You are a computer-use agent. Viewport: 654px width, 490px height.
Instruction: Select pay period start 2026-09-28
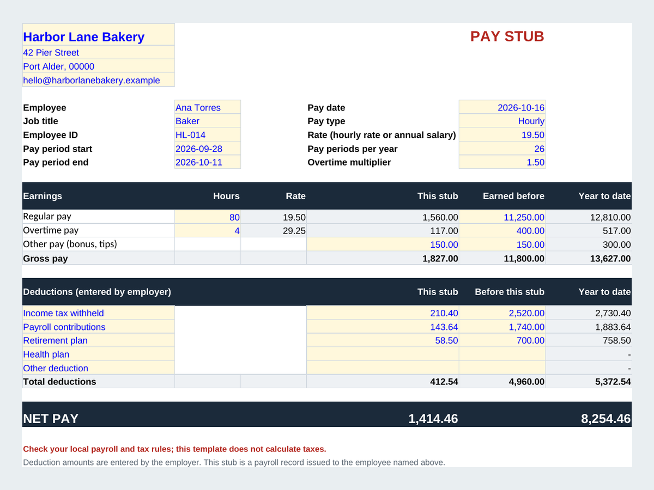(208, 149)
